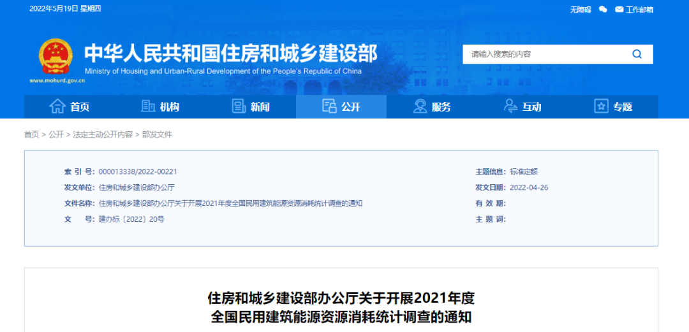Click the English ministry name subtitle
This screenshot has height=332, width=689.
[223, 71]
